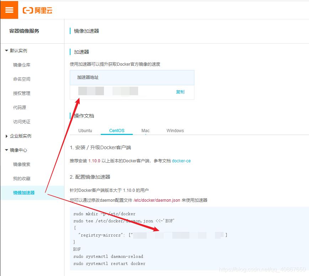Click the registry-mirrors code line
The image size is (309, 276).
[x=153, y=235]
